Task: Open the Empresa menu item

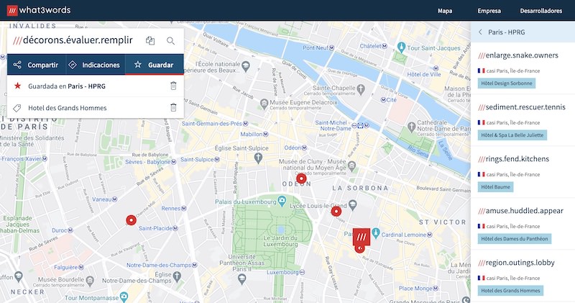Action: (x=489, y=11)
